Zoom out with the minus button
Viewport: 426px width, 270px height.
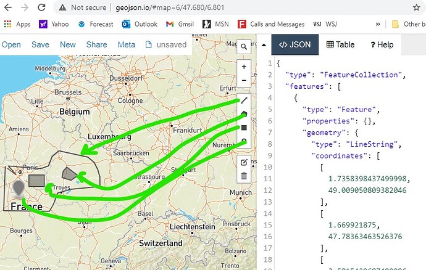[244, 80]
